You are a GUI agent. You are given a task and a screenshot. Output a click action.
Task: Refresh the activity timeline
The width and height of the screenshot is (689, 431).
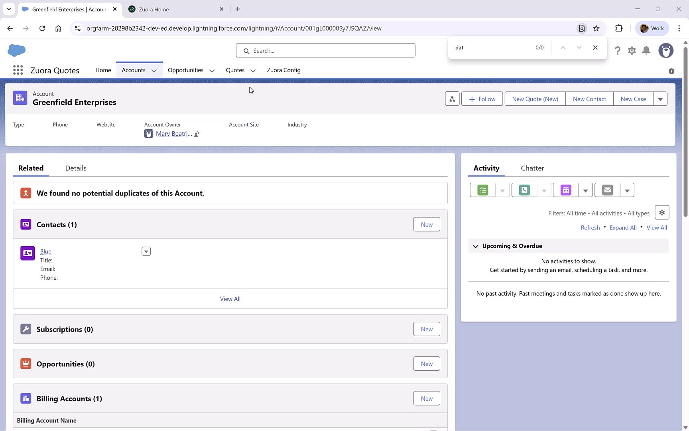[x=590, y=227]
